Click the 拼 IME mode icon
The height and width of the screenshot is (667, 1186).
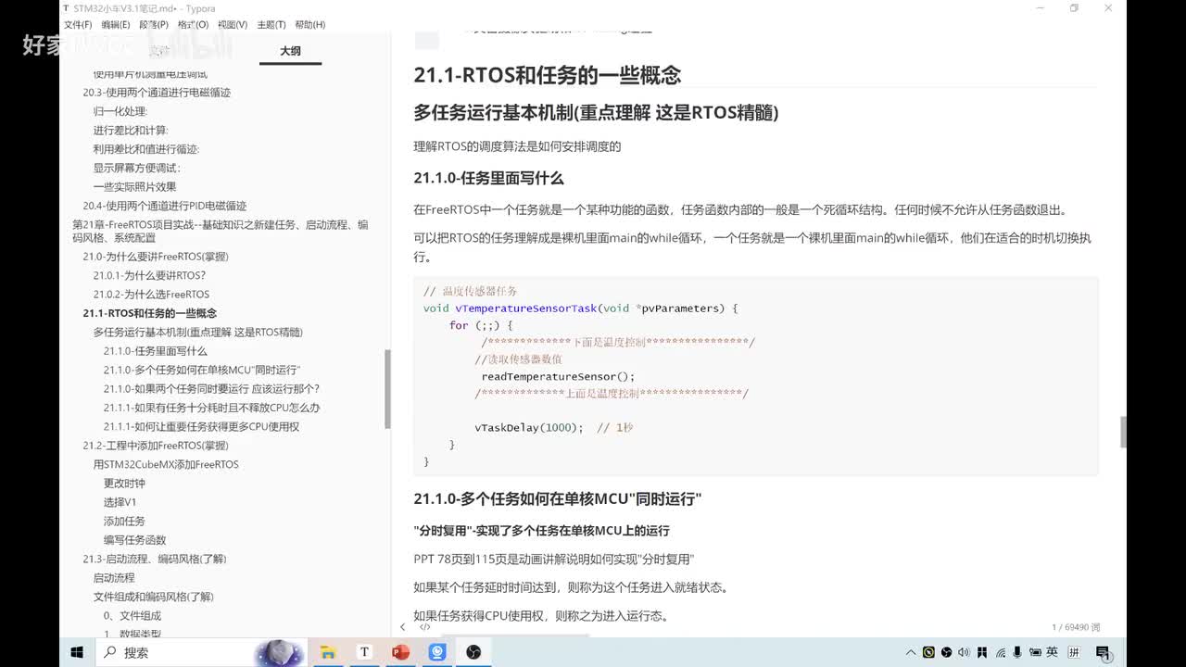pyautogui.click(x=1074, y=652)
